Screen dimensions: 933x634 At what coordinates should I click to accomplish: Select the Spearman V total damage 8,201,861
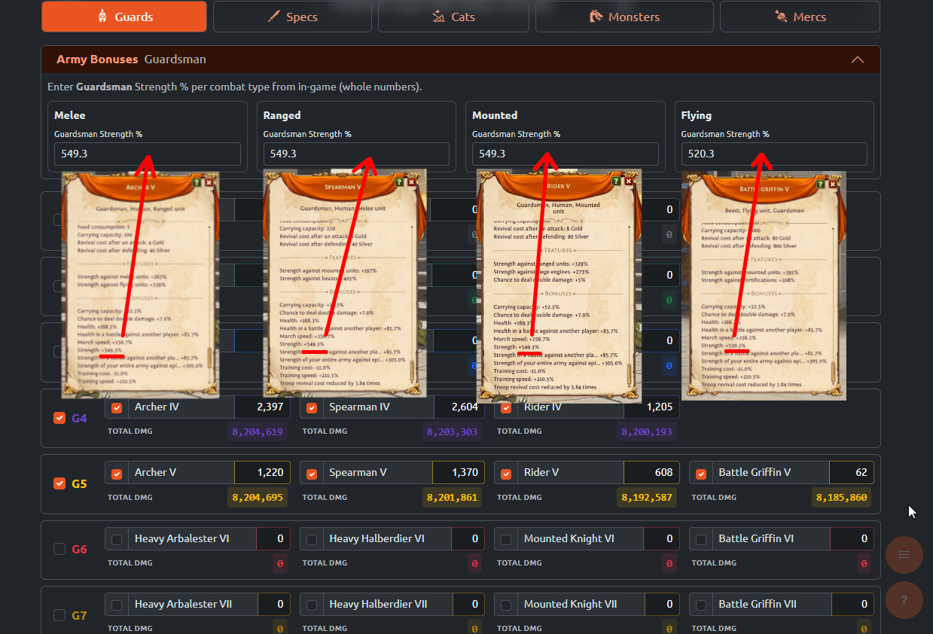(x=453, y=497)
